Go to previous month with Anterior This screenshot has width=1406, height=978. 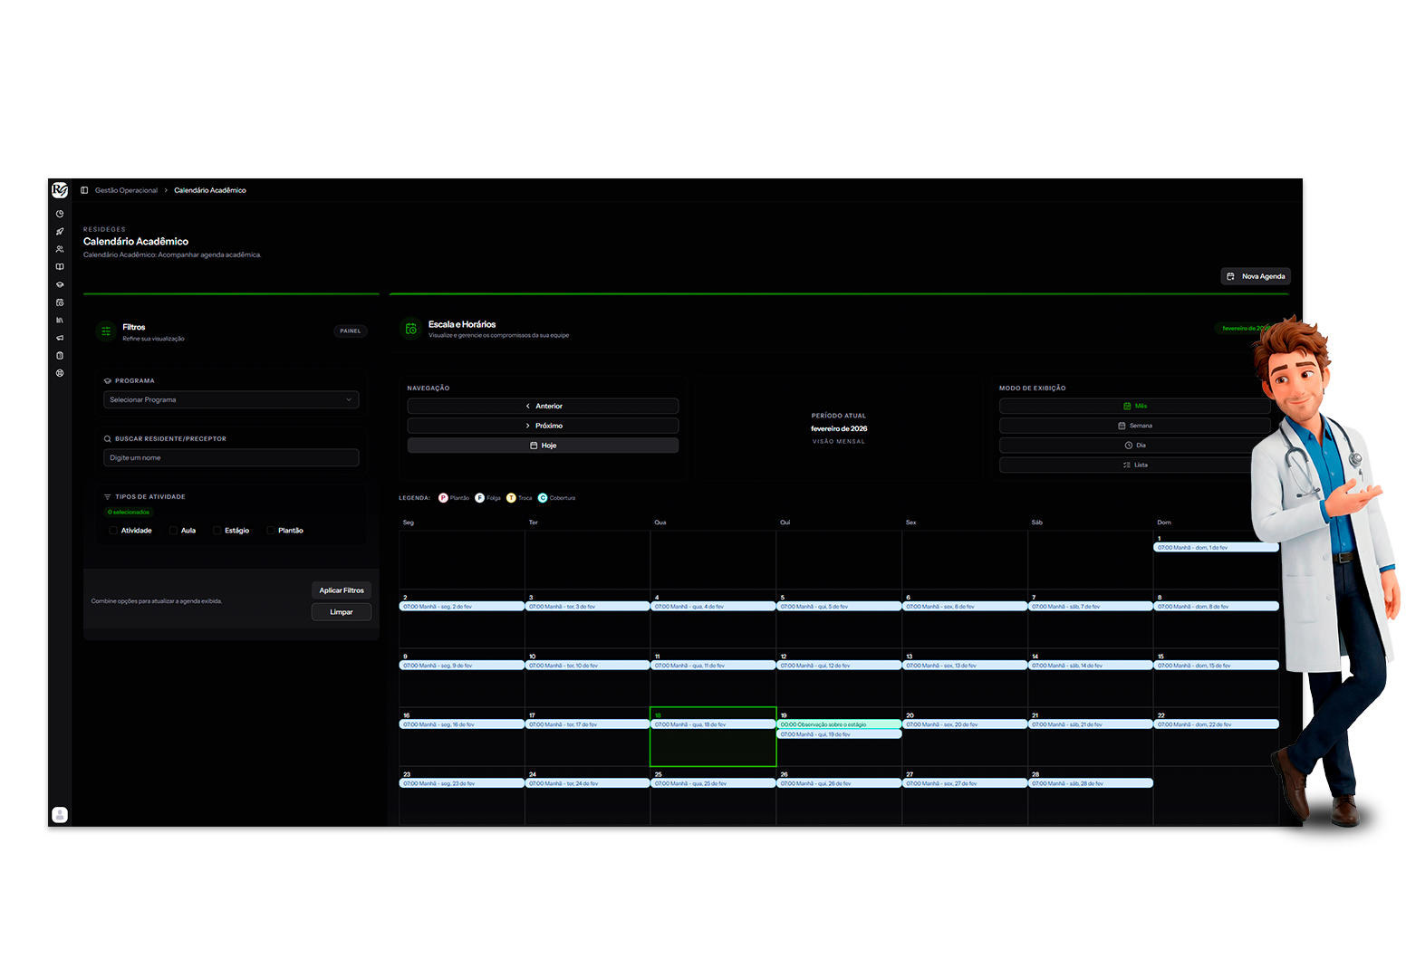pos(543,406)
